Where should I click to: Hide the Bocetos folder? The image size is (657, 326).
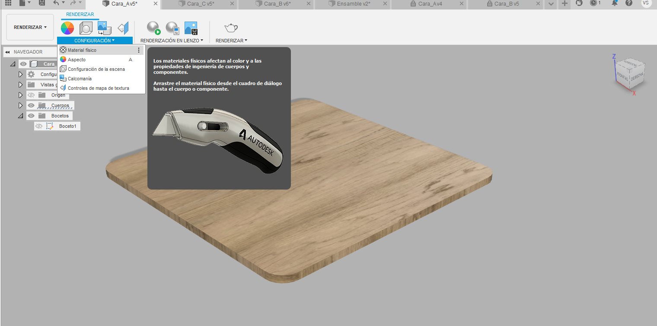point(31,116)
